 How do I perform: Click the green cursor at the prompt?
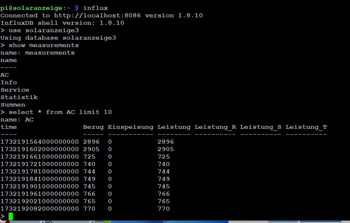click(x=11, y=216)
